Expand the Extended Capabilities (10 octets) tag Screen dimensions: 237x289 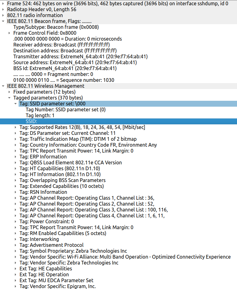pyautogui.click(x=15, y=186)
